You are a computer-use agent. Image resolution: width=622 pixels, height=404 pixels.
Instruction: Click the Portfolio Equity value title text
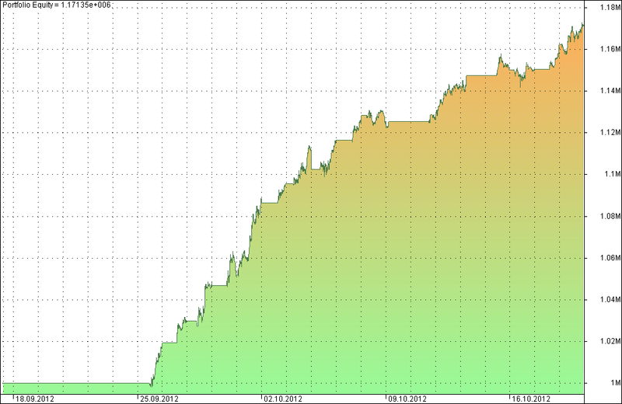(57, 5)
